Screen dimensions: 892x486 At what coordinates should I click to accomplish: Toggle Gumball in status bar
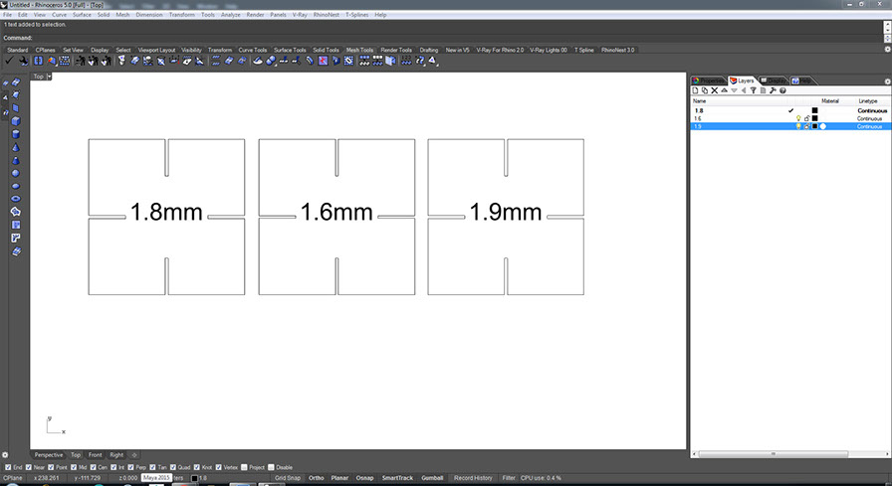[432, 478]
